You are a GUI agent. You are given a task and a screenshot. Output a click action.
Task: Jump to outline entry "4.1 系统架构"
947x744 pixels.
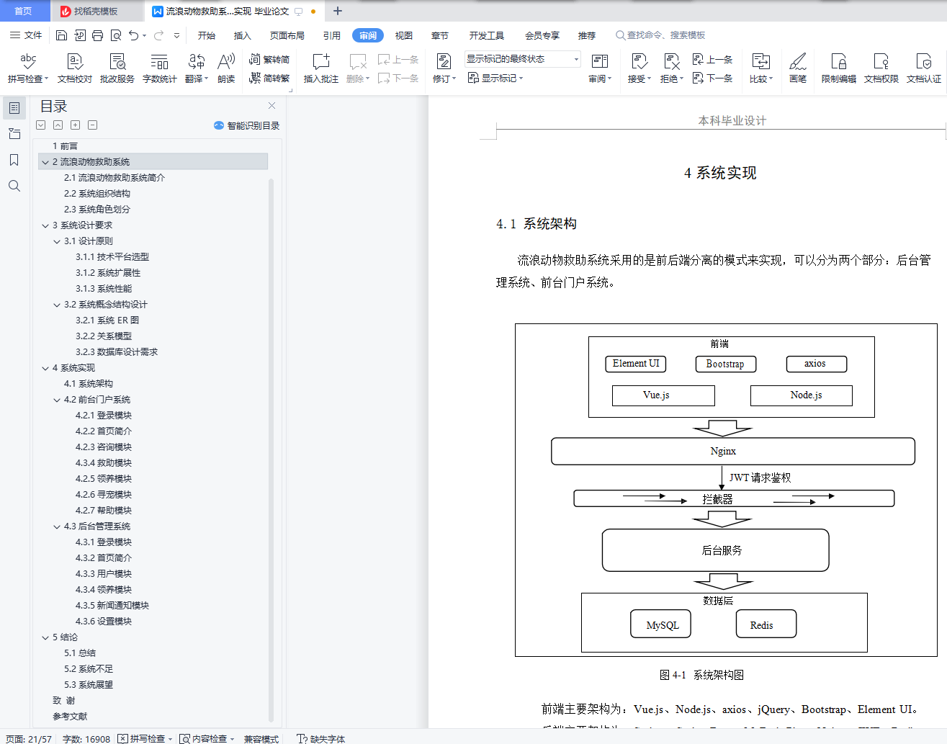tap(89, 384)
